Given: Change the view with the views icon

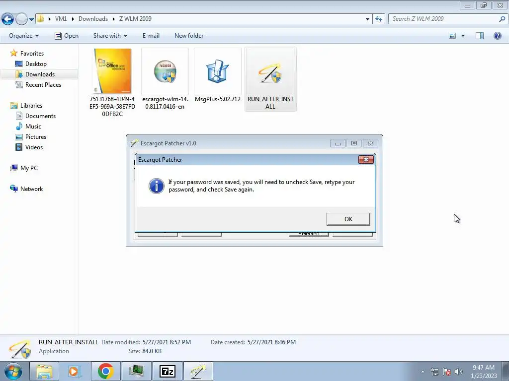Looking at the screenshot, I should pyautogui.click(x=452, y=36).
